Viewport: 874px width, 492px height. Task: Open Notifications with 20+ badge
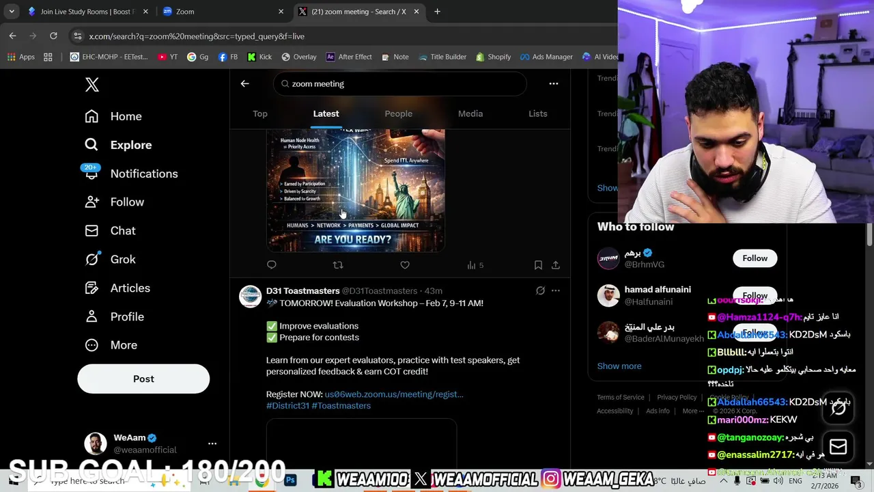(131, 174)
